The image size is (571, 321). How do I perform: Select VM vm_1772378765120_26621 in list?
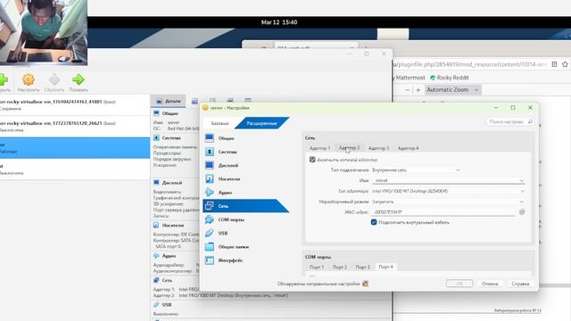click(x=75, y=127)
